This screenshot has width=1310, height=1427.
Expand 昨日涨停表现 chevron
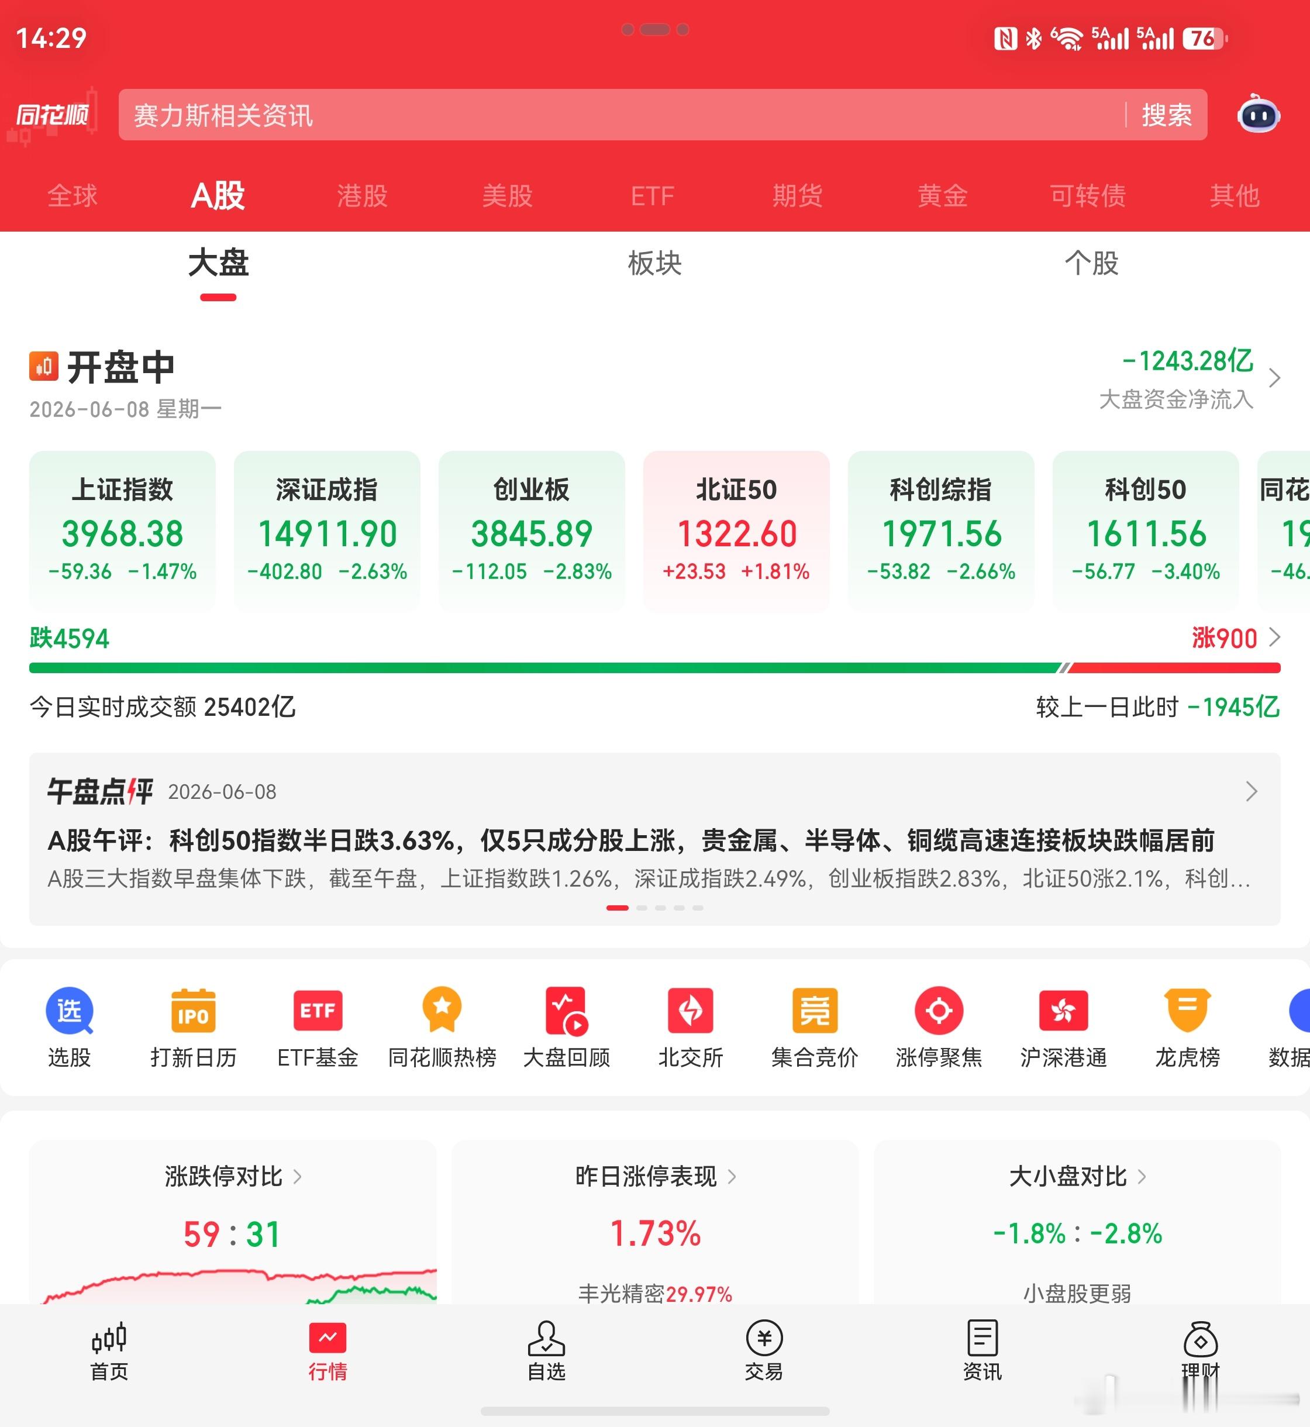(732, 1177)
